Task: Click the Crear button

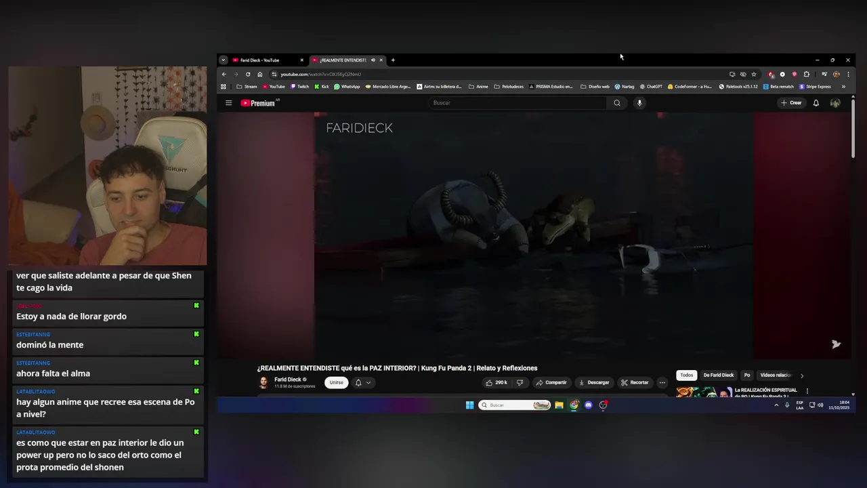Action: (790, 103)
